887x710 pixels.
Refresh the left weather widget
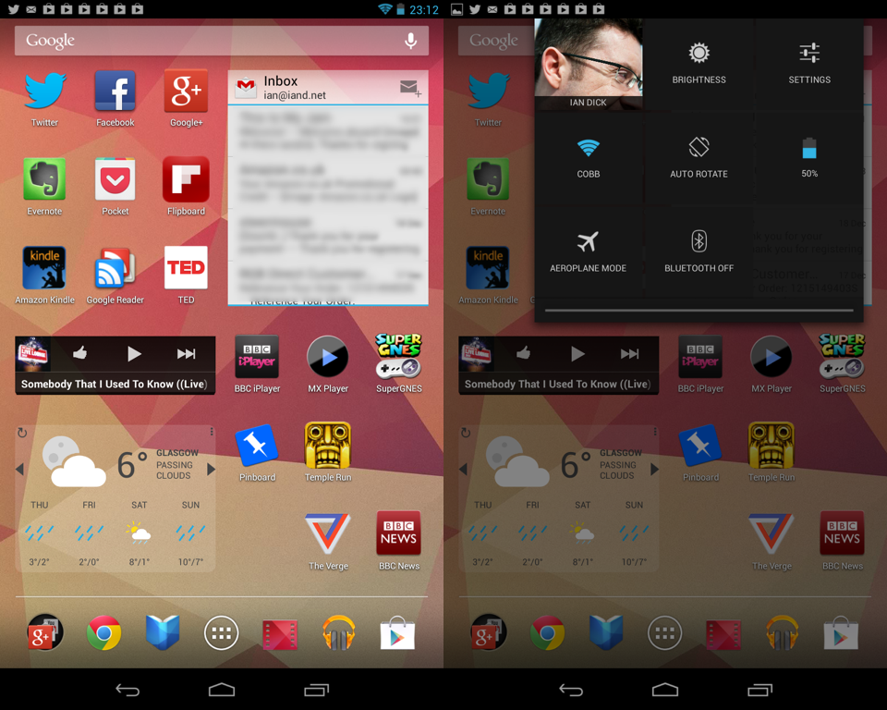click(22, 434)
